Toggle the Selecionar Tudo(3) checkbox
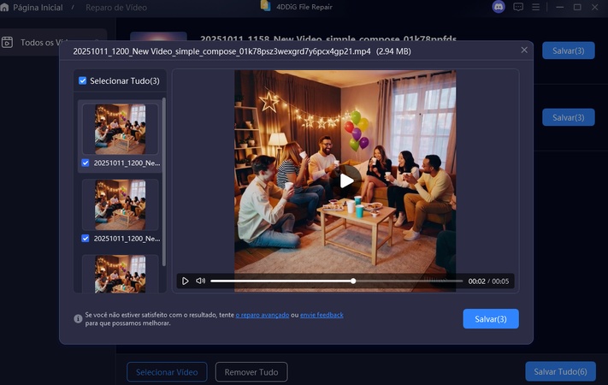The height and width of the screenshot is (385, 608). 82,81
